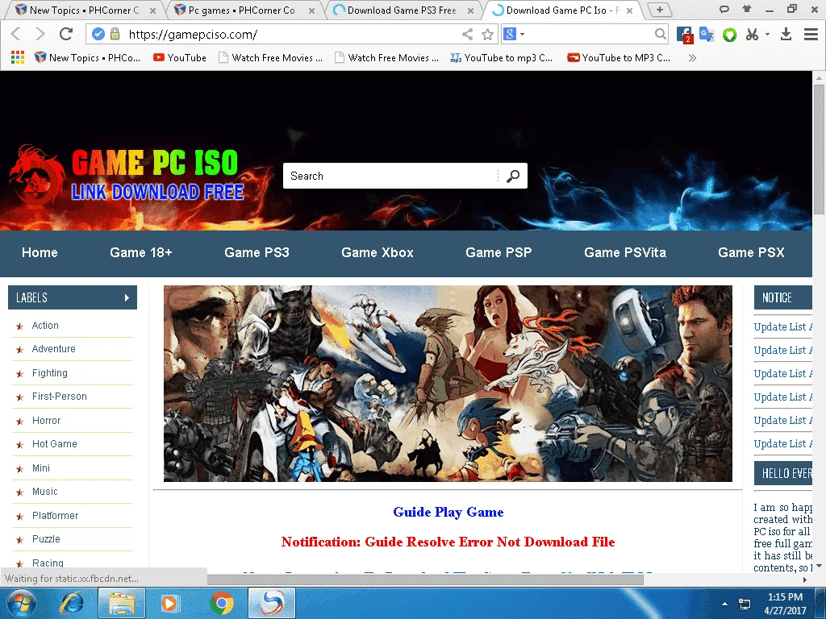Open File Explorer from taskbar
This screenshot has width=826, height=619.
point(122,603)
